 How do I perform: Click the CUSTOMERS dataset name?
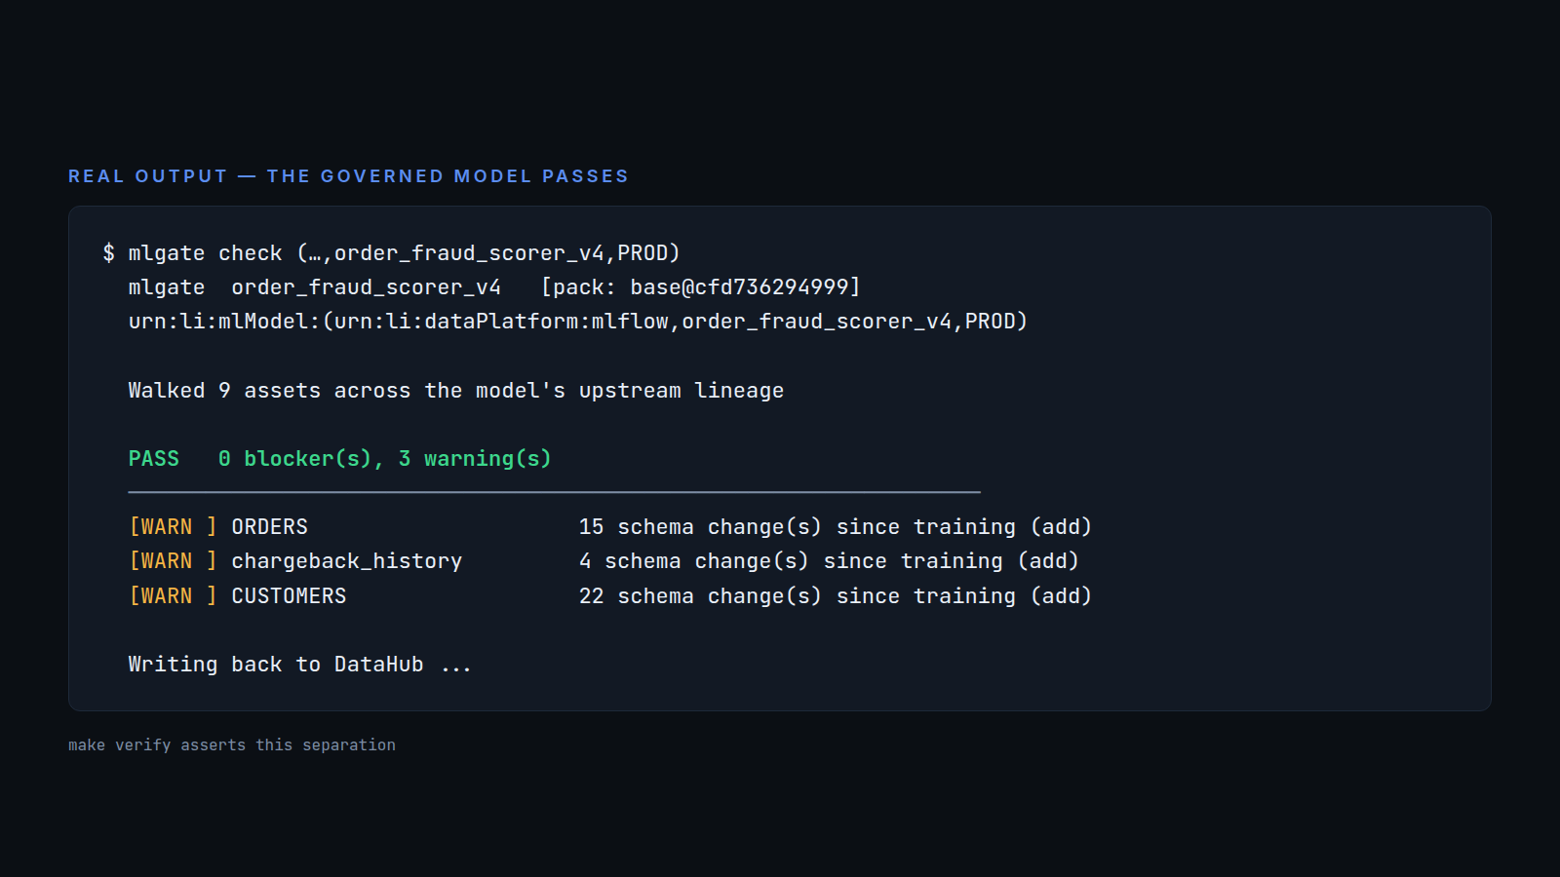point(289,596)
